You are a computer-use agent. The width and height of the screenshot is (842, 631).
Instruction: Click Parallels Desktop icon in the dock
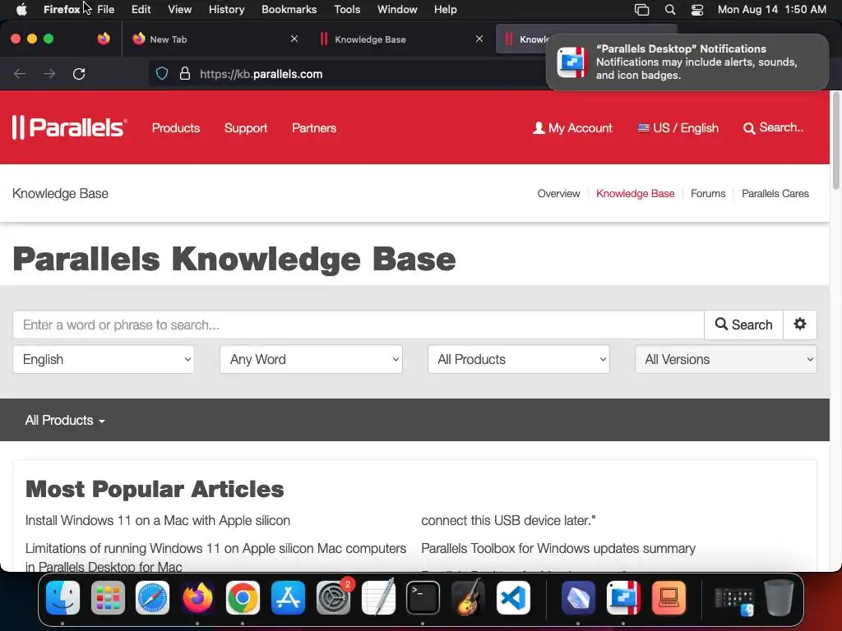(x=623, y=598)
